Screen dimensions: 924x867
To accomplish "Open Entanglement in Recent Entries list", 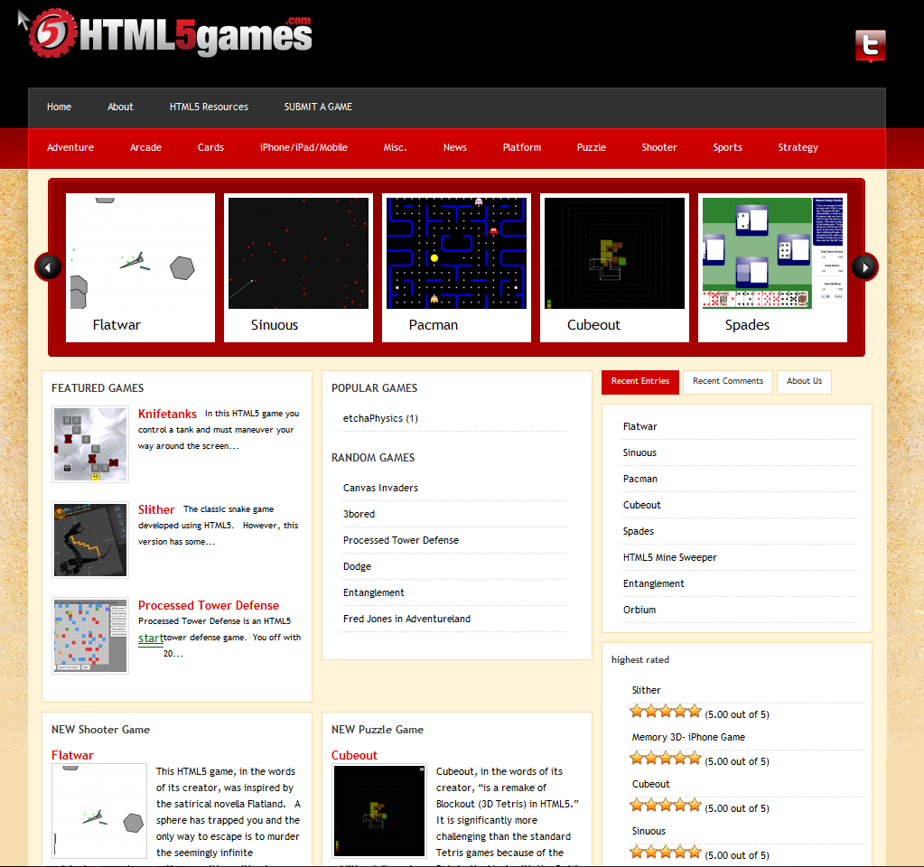I will [654, 583].
